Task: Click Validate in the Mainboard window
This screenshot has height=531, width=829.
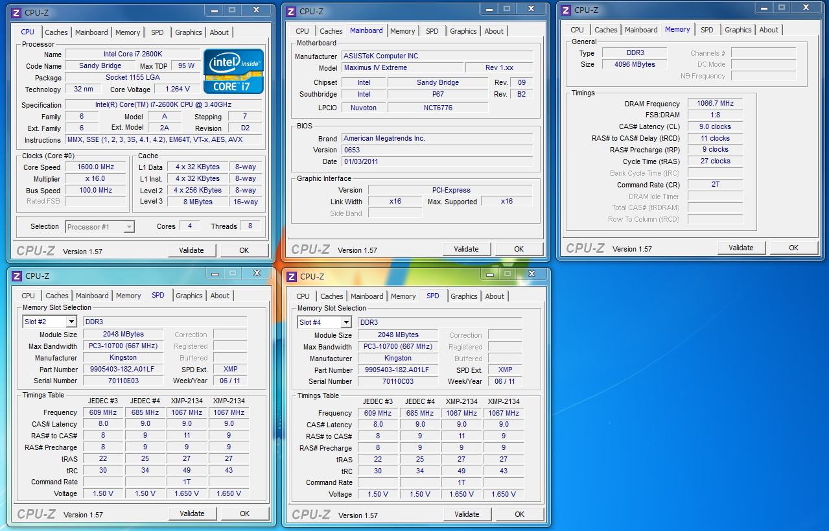Action: pos(466,249)
